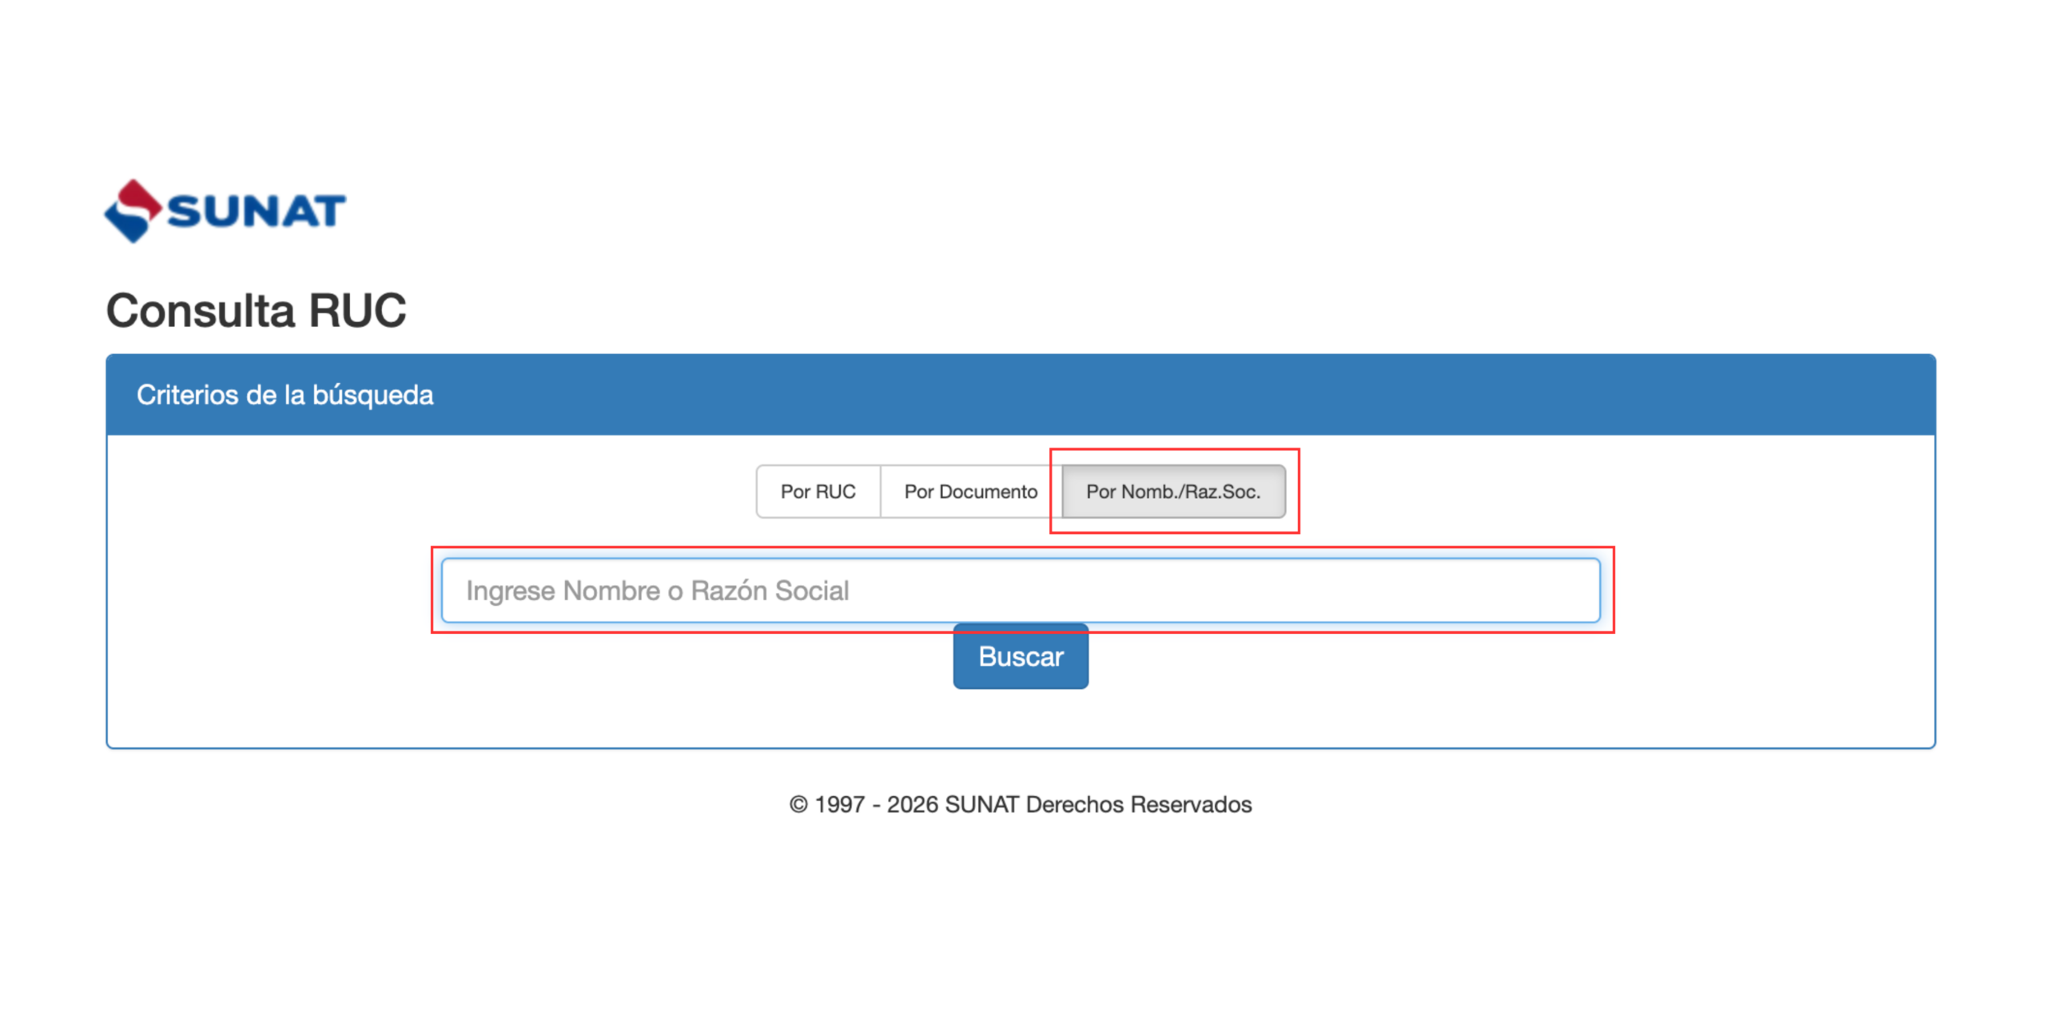The height and width of the screenshot is (1023, 2046).
Task: Click the word "búsqueda" in the panel header
Action: pos(372,395)
